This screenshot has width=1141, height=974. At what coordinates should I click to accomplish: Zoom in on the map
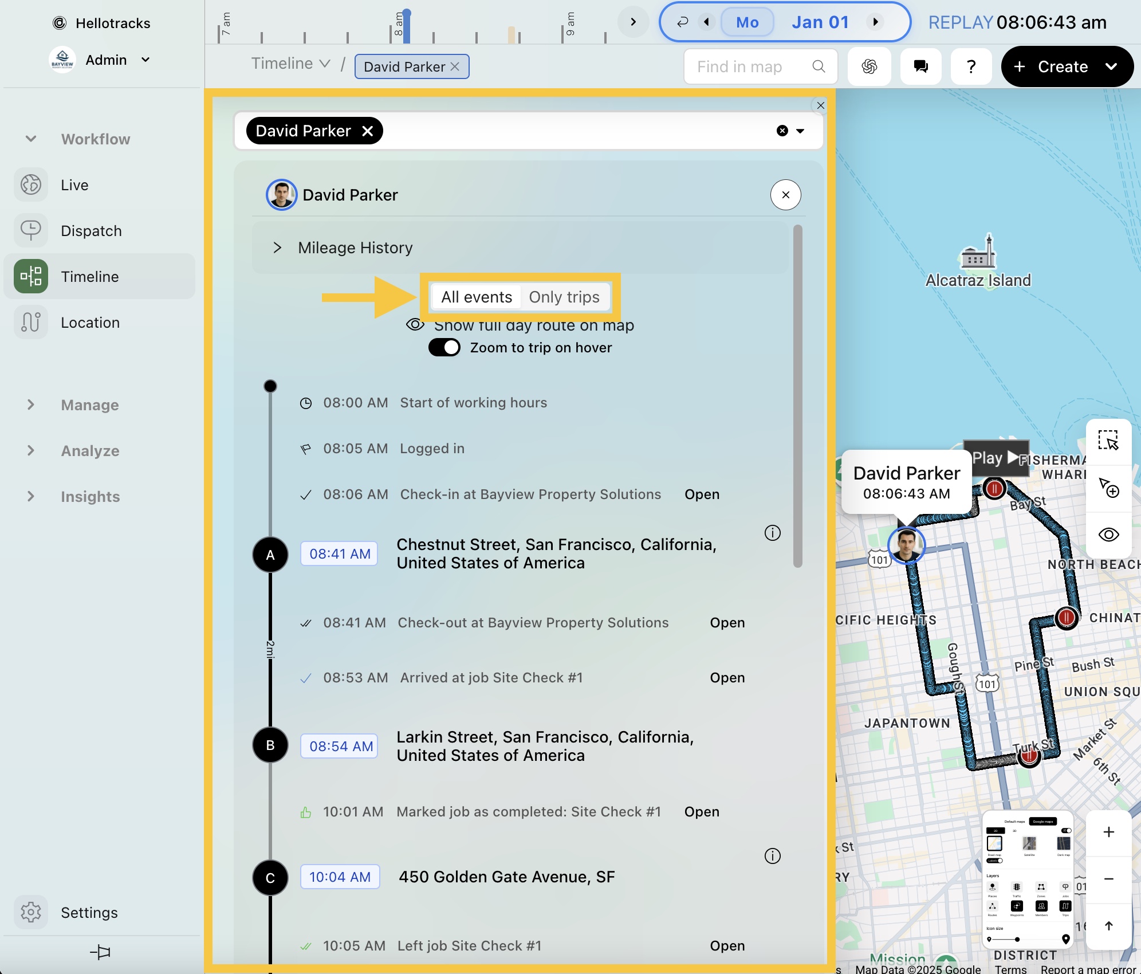[x=1108, y=832]
